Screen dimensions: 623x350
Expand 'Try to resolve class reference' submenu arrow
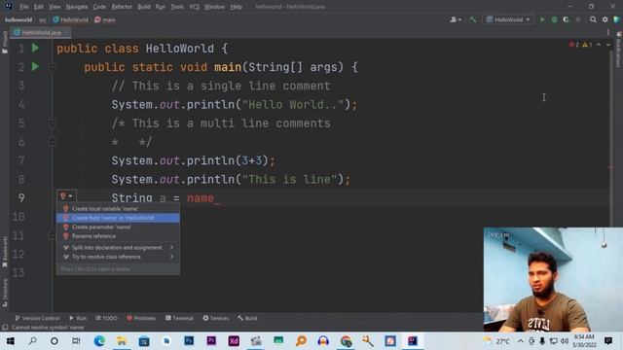coord(171,257)
